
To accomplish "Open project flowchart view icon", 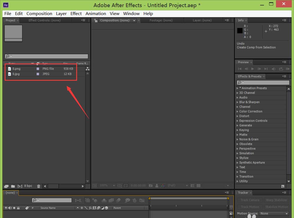I will [x=88, y=69].
